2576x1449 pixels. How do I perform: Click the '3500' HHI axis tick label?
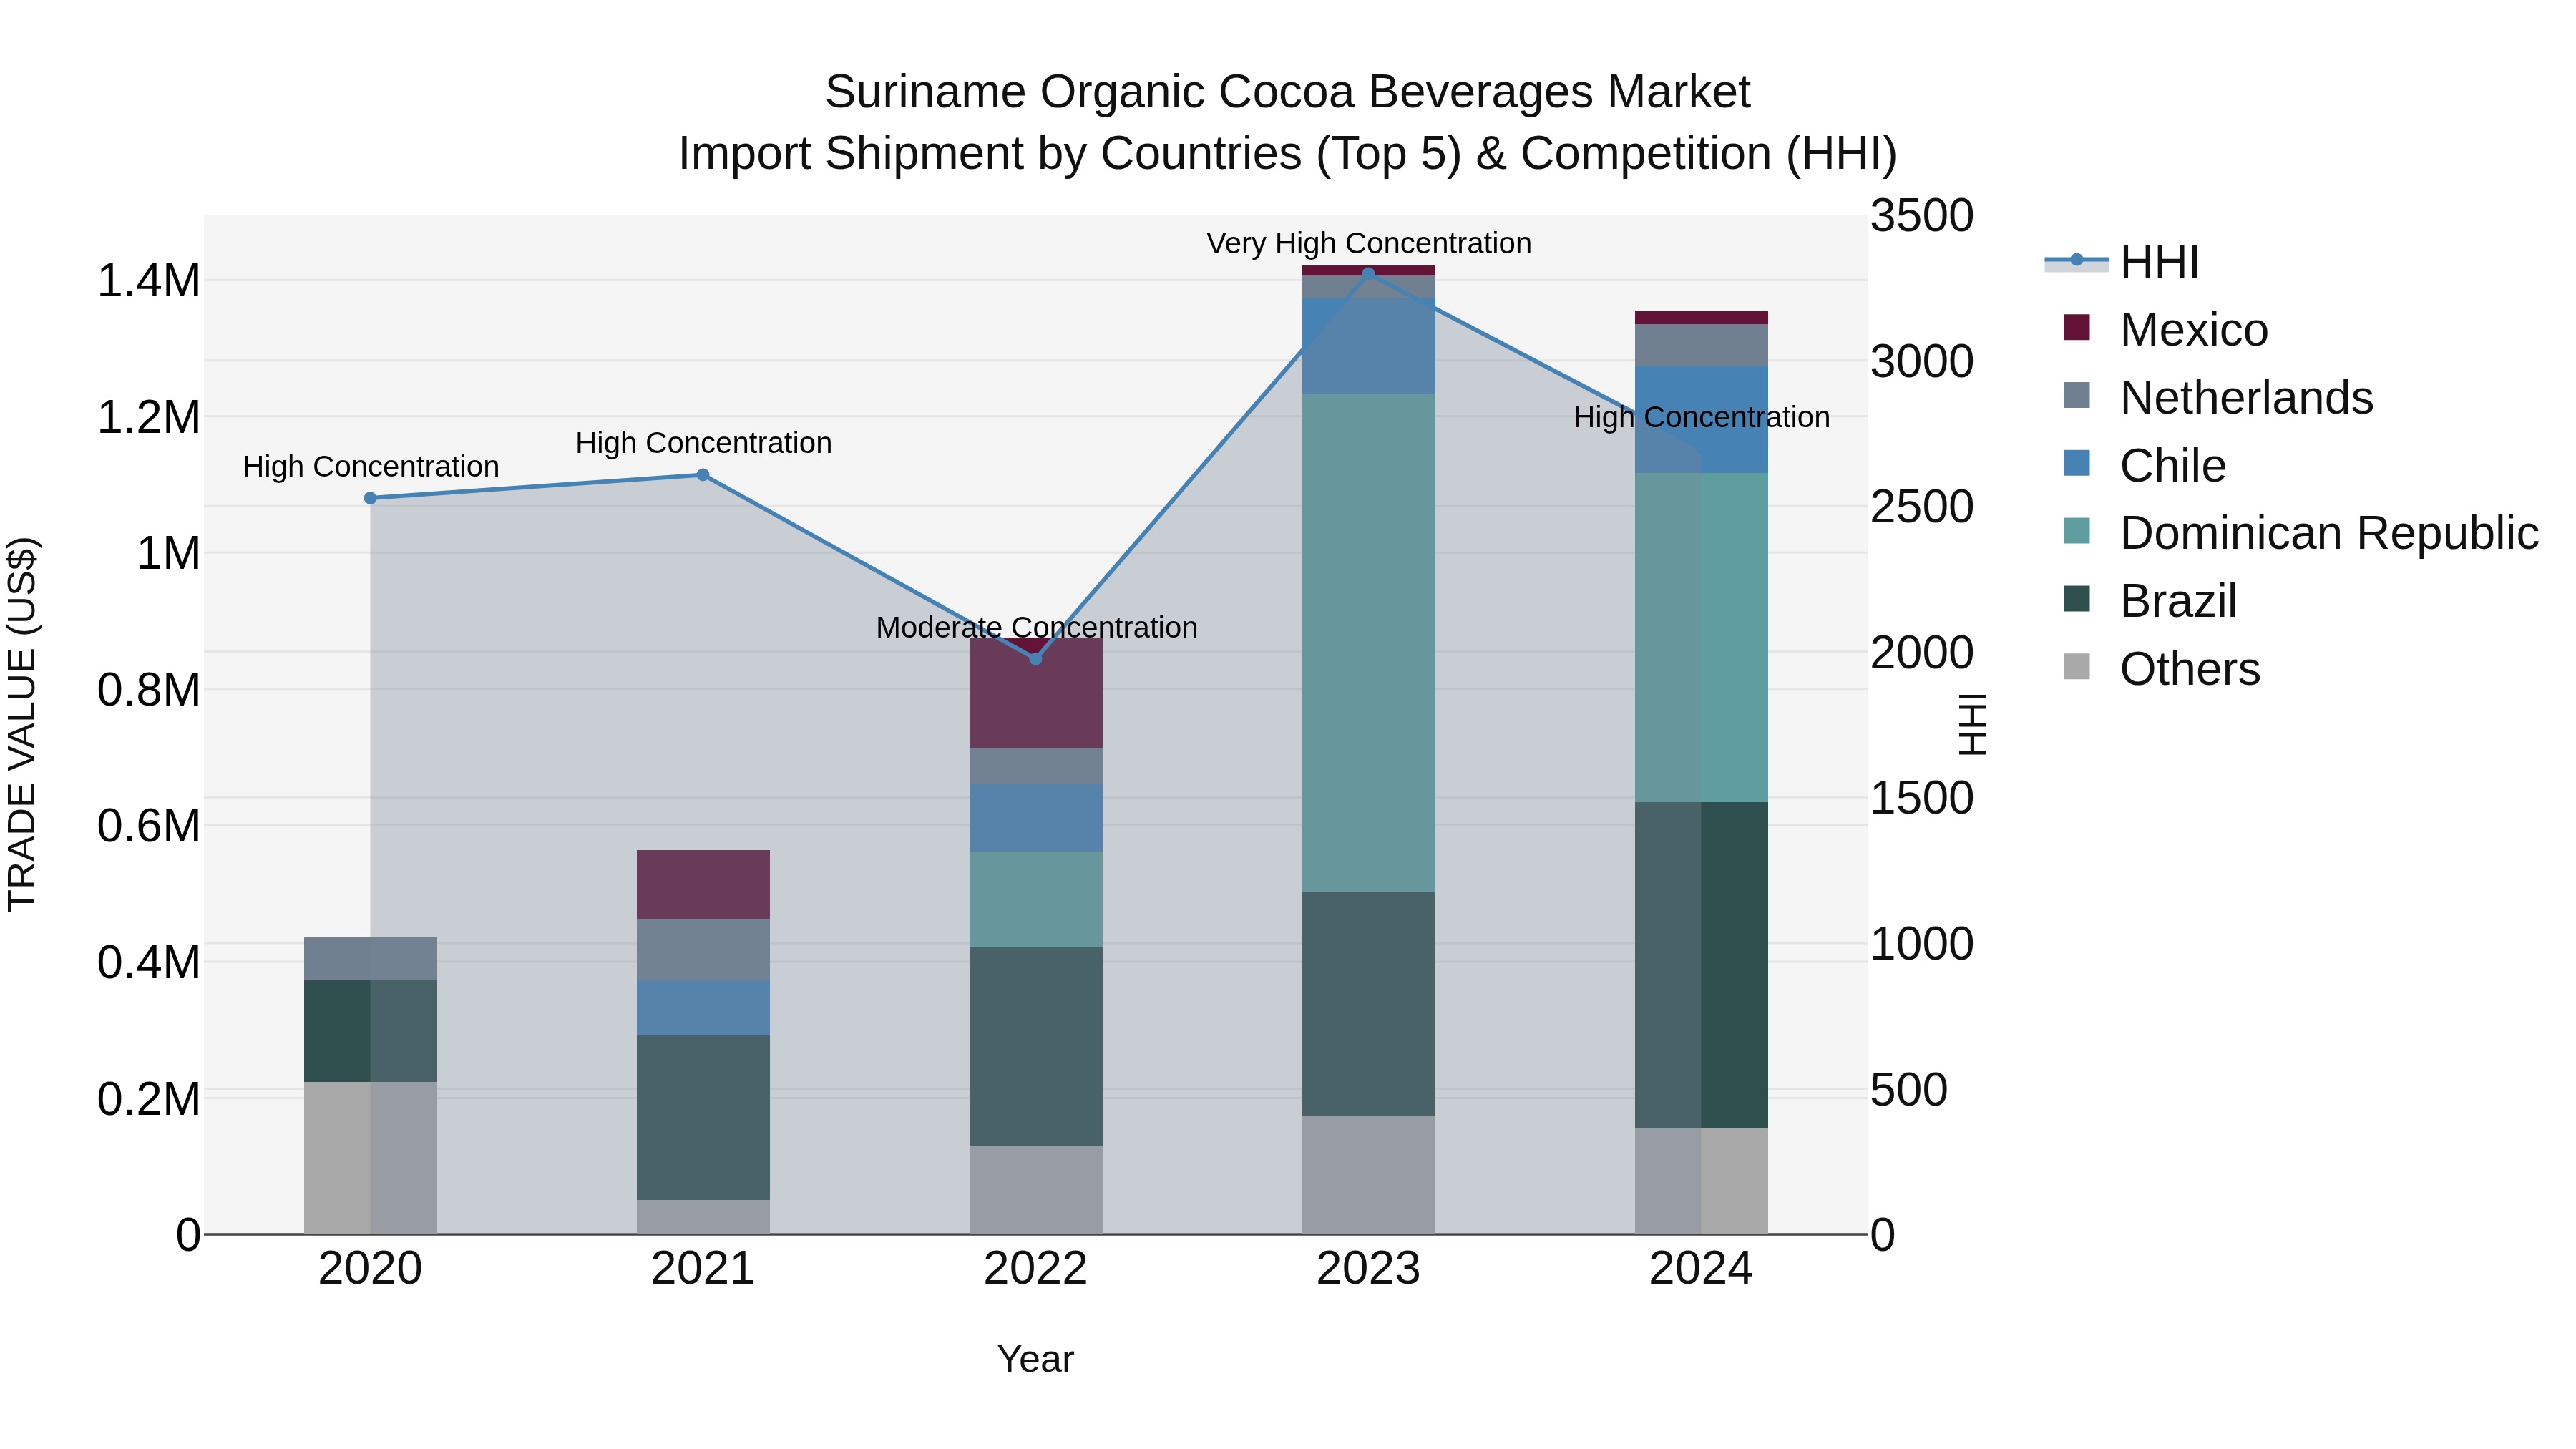pos(1922,216)
